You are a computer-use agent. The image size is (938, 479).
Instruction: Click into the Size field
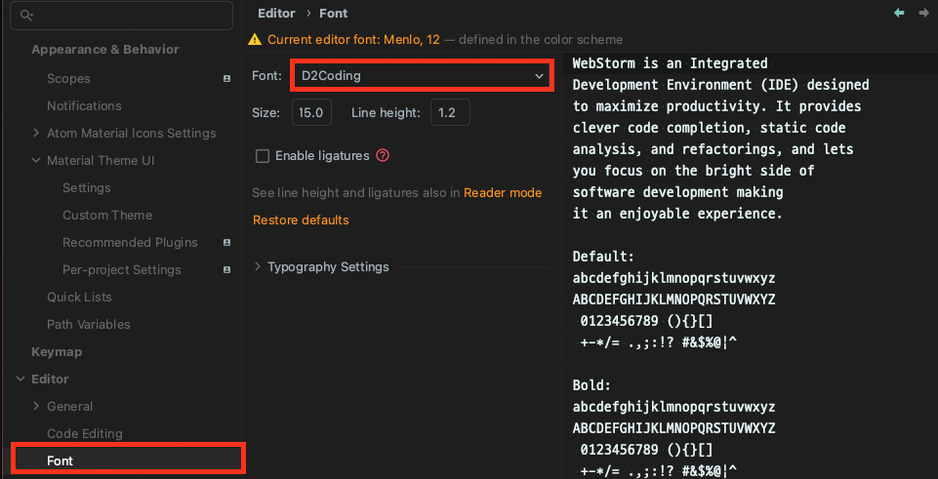pyautogui.click(x=311, y=112)
